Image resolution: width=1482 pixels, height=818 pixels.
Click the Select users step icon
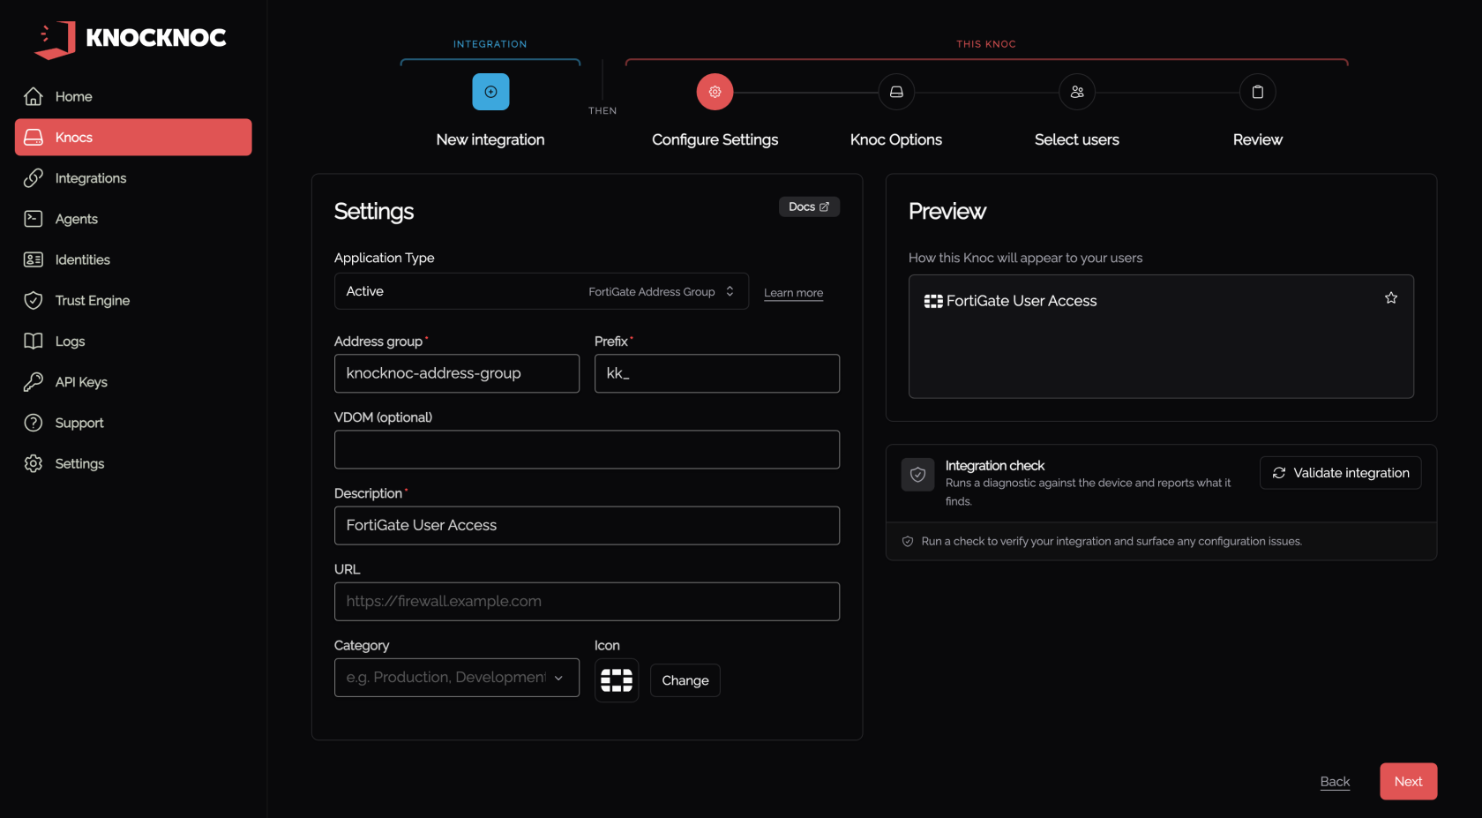[x=1077, y=92]
